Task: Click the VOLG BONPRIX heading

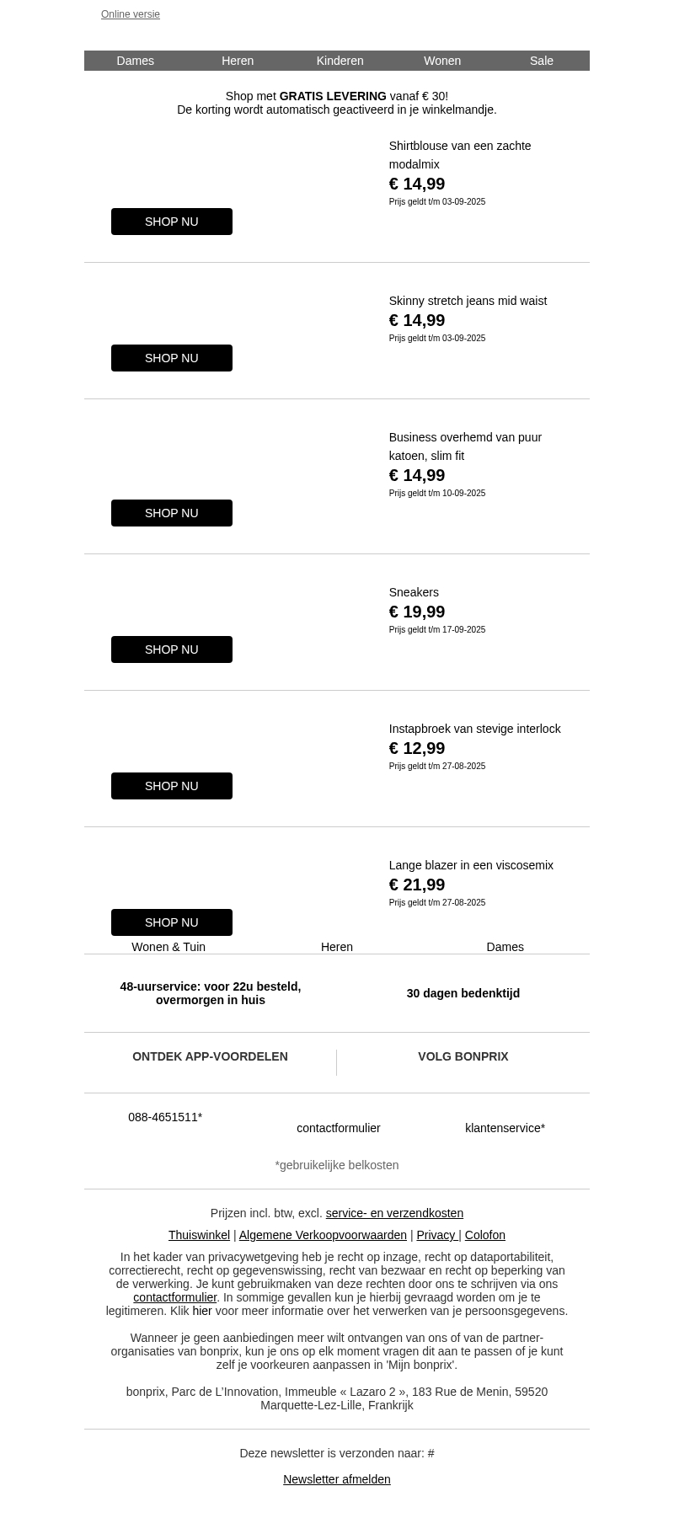Action: point(463,1056)
